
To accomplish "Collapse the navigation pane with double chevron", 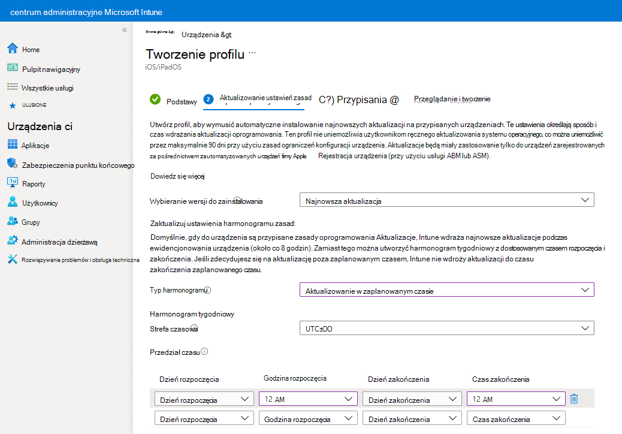I will (x=125, y=29).
